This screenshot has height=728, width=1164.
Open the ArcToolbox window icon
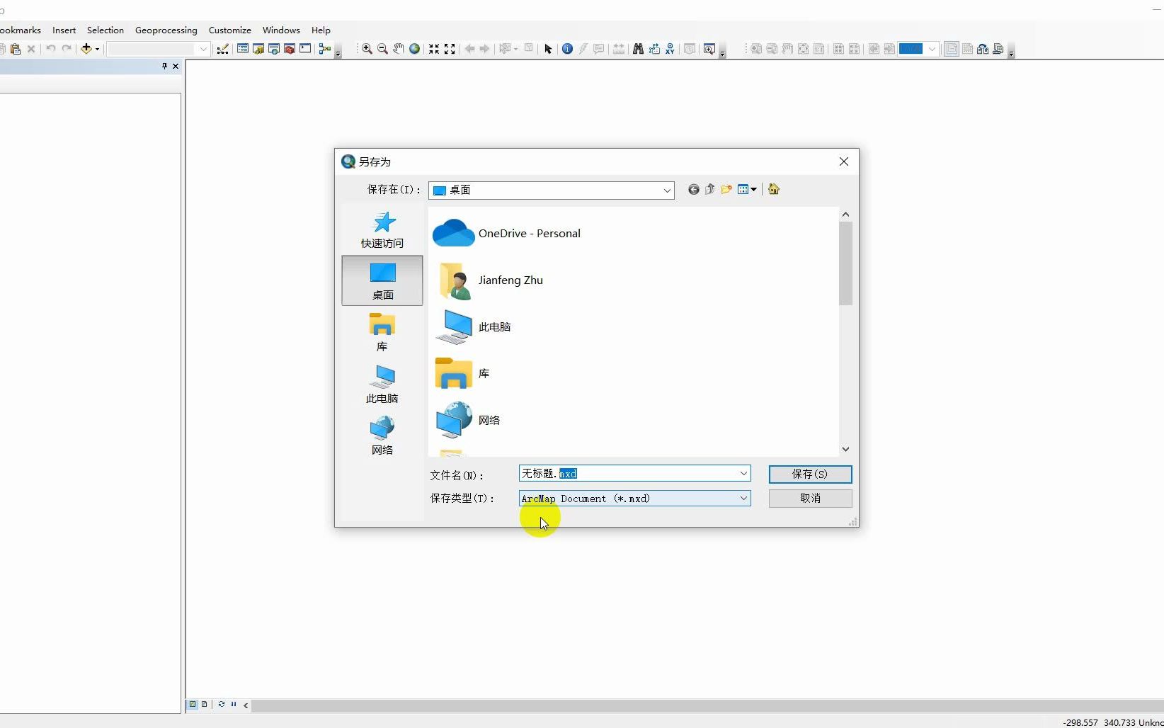290,49
